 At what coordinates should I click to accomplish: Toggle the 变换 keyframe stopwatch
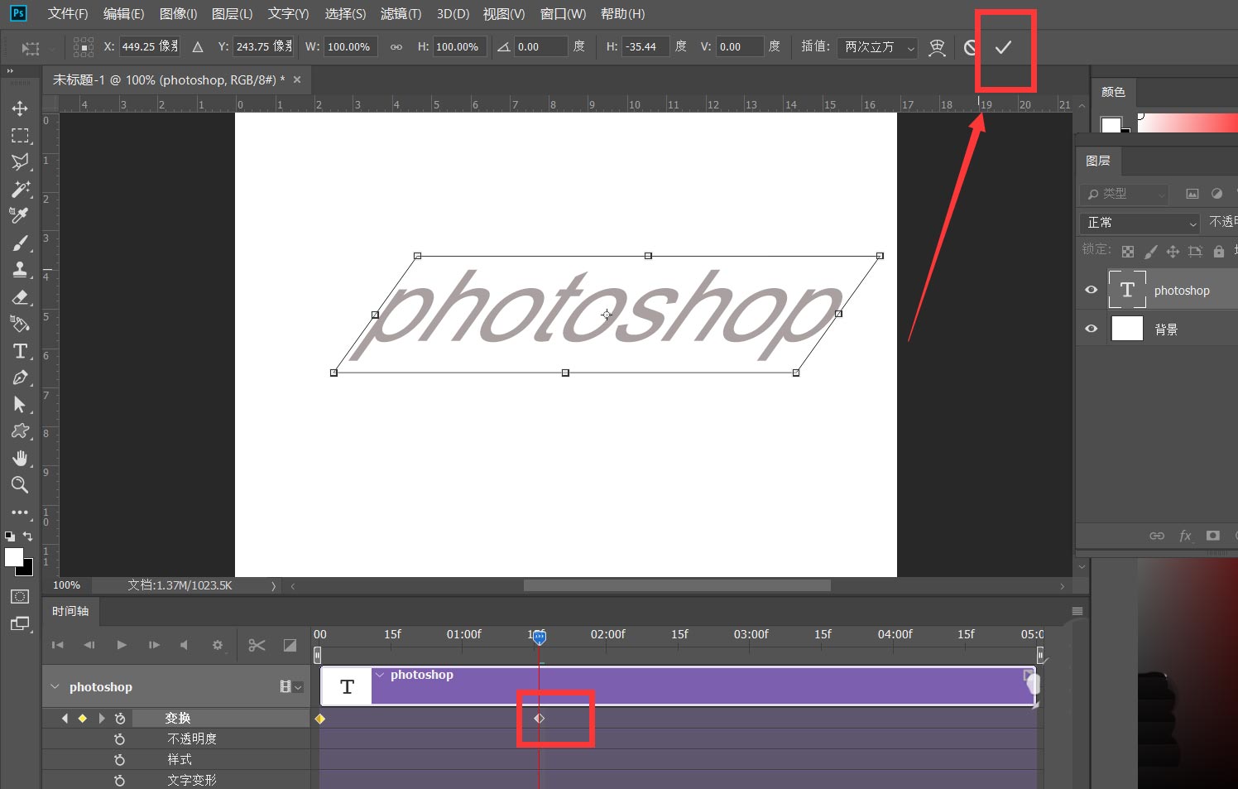pos(120,719)
